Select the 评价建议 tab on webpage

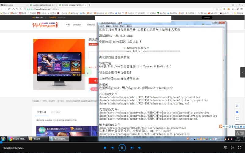coord(56,112)
